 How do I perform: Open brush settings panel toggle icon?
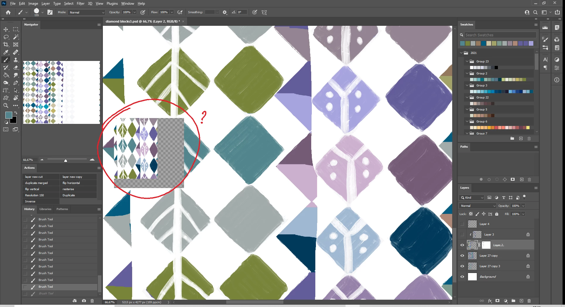pos(50,12)
